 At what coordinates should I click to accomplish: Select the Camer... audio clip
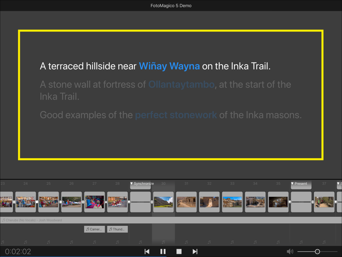pyautogui.click(x=94, y=229)
